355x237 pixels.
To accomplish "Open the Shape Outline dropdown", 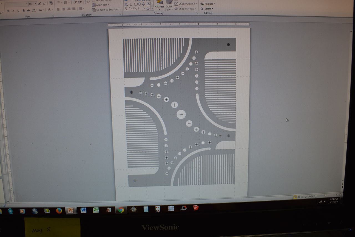I will [186, 4].
